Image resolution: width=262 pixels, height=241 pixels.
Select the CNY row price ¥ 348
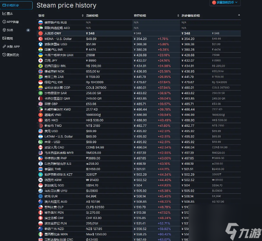click(x=90, y=33)
